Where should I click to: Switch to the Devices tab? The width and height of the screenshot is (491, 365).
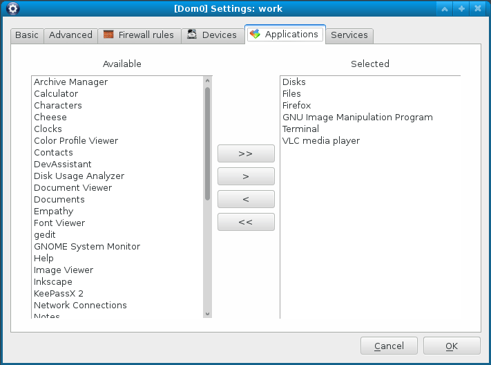(x=212, y=35)
